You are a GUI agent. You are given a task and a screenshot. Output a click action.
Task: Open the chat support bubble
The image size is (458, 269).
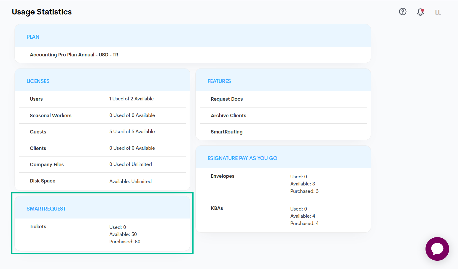pyautogui.click(x=437, y=249)
